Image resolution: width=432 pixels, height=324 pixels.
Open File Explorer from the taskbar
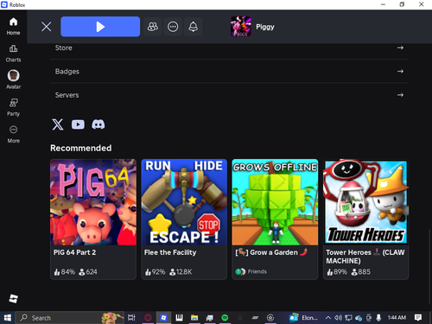194,318
